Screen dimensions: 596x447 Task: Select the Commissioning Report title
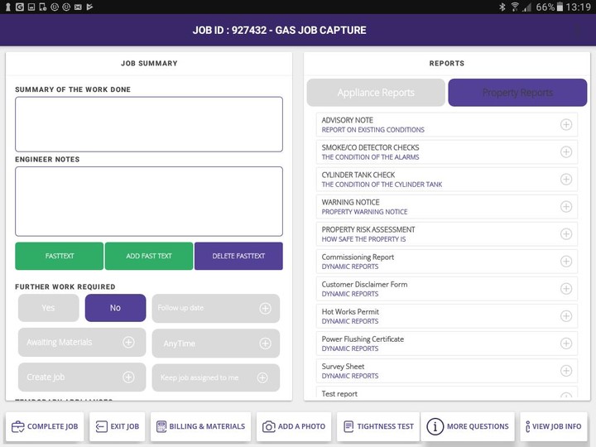358,257
